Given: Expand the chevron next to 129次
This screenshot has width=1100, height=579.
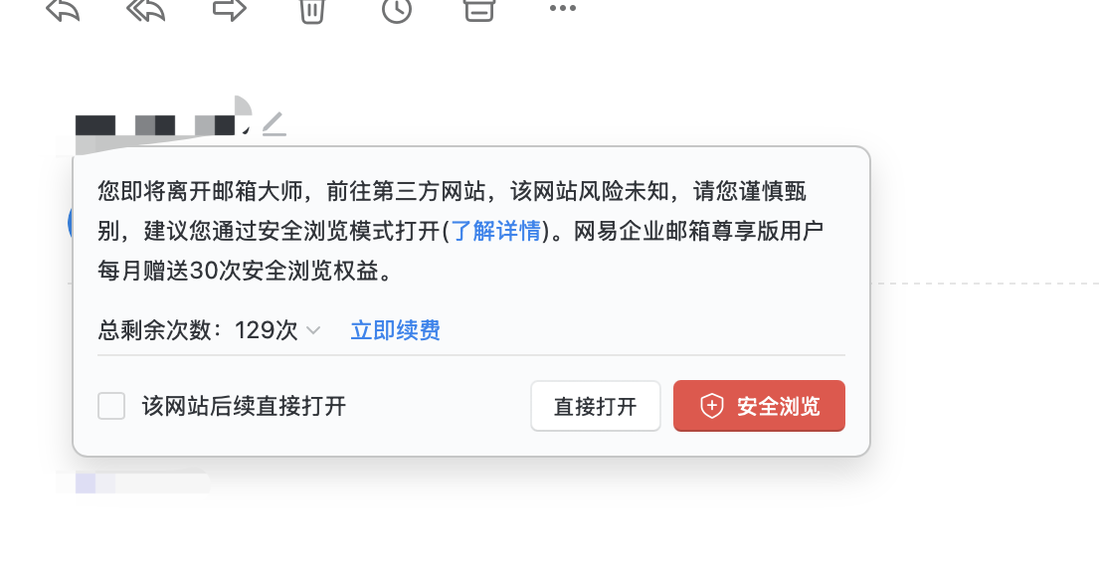Looking at the screenshot, I should pos(313,330).
